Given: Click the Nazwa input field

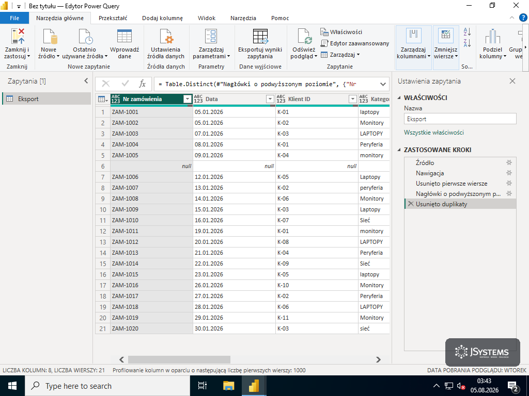Looking at the screenshot, I should click(x=460, y=119).
